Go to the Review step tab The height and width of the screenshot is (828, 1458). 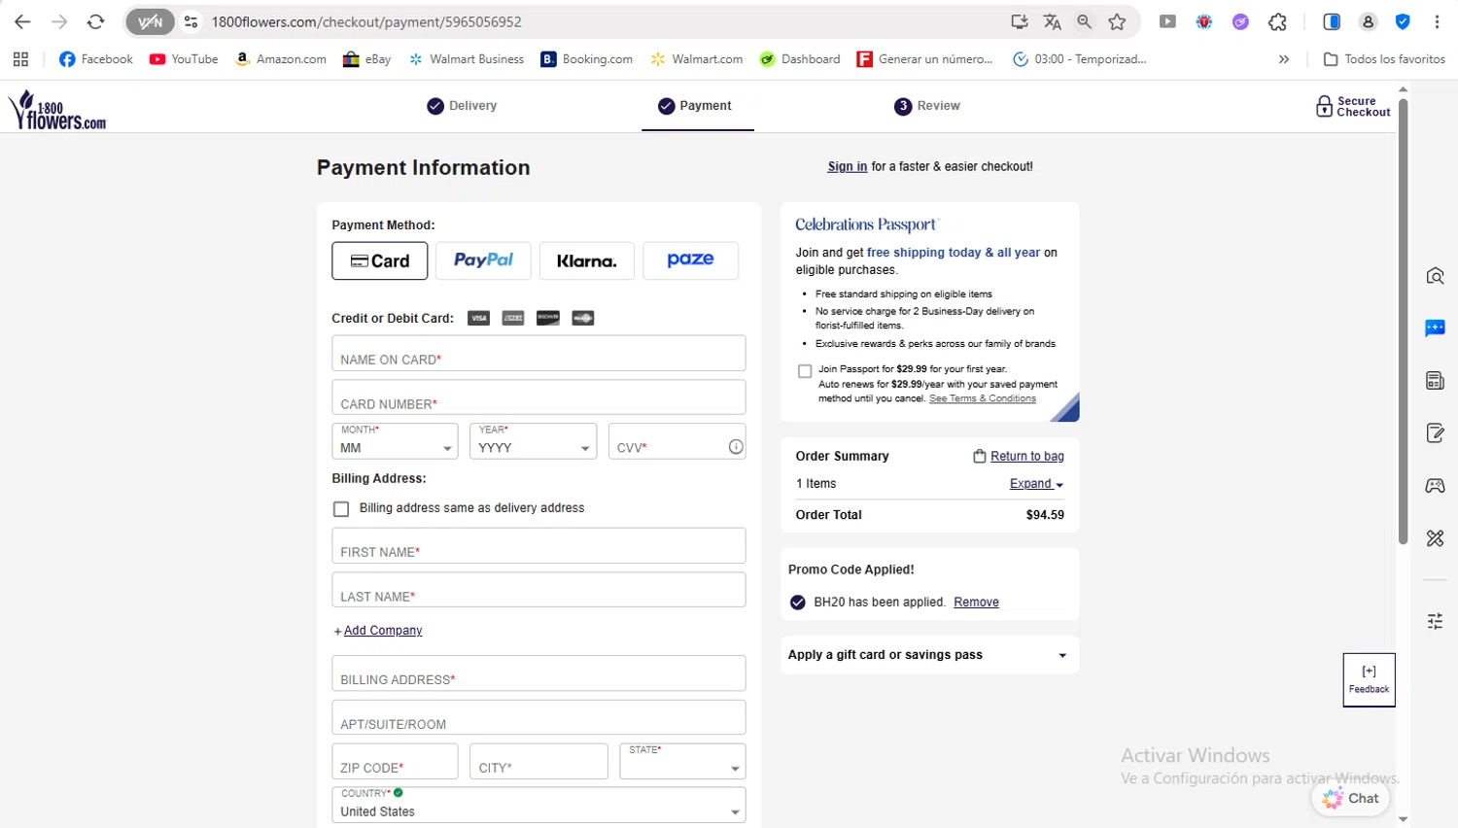coord(927,106)
